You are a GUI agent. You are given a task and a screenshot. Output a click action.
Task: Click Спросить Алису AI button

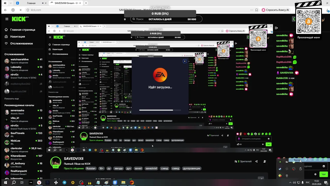coord(275,10)
